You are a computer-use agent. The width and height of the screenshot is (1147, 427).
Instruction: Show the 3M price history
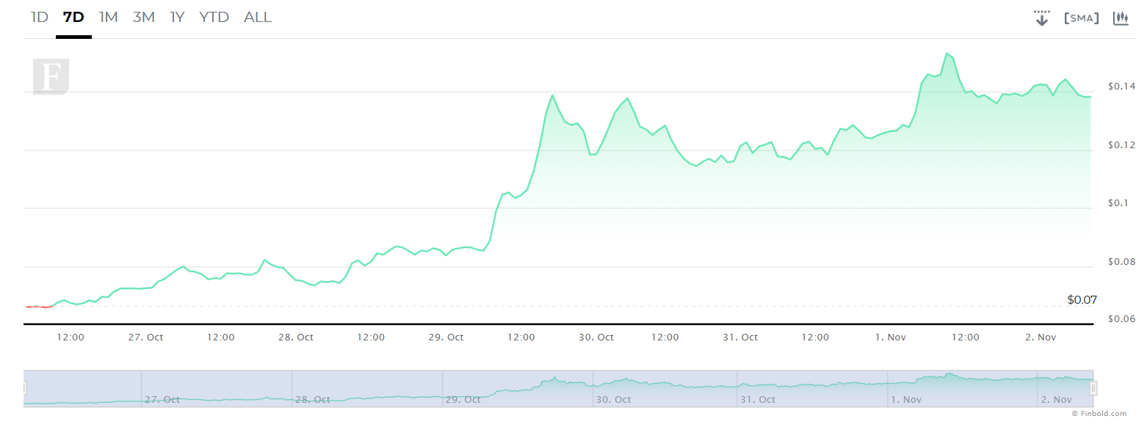click(x=143, y=18)
